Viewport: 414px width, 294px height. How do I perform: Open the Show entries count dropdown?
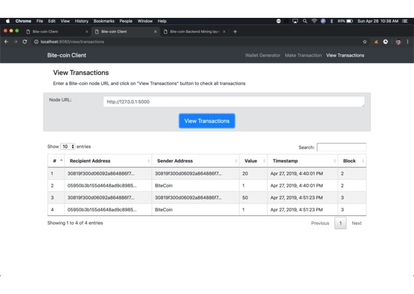click(68, 146)
